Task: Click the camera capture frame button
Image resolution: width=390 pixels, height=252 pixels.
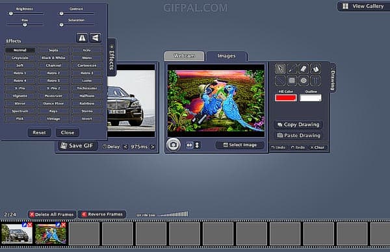Action: [x=174, y=145]
